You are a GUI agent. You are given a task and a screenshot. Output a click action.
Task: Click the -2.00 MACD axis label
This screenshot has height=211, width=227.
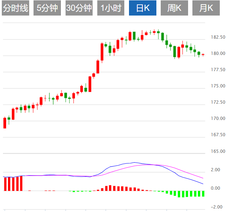[x=217, y=207]
